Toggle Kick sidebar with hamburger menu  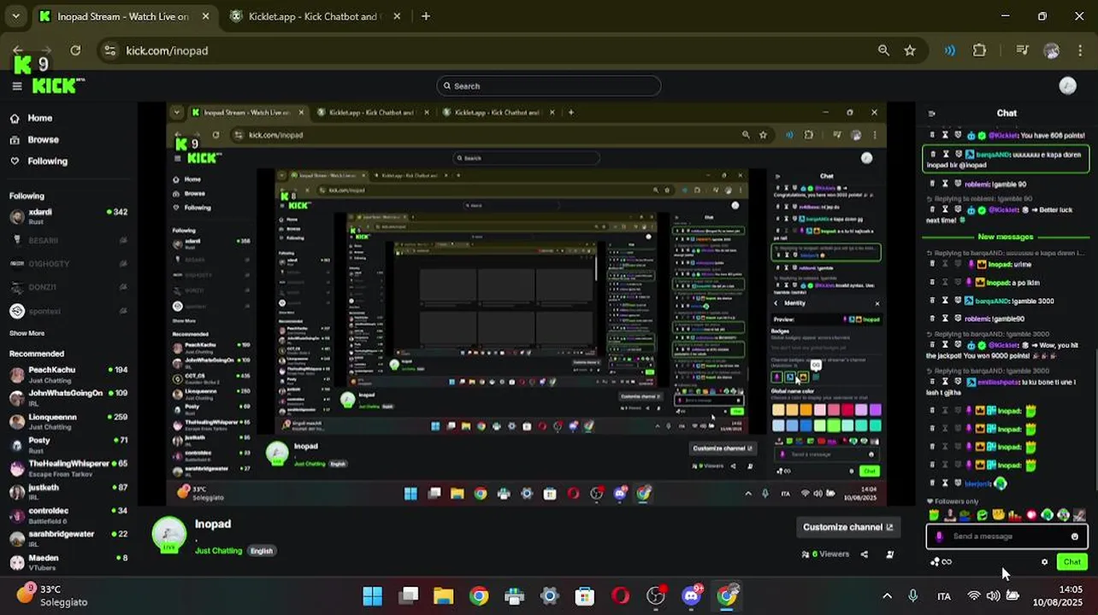(16, 85)
